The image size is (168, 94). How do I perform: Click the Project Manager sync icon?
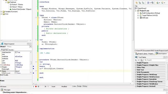tap(153, 3)
